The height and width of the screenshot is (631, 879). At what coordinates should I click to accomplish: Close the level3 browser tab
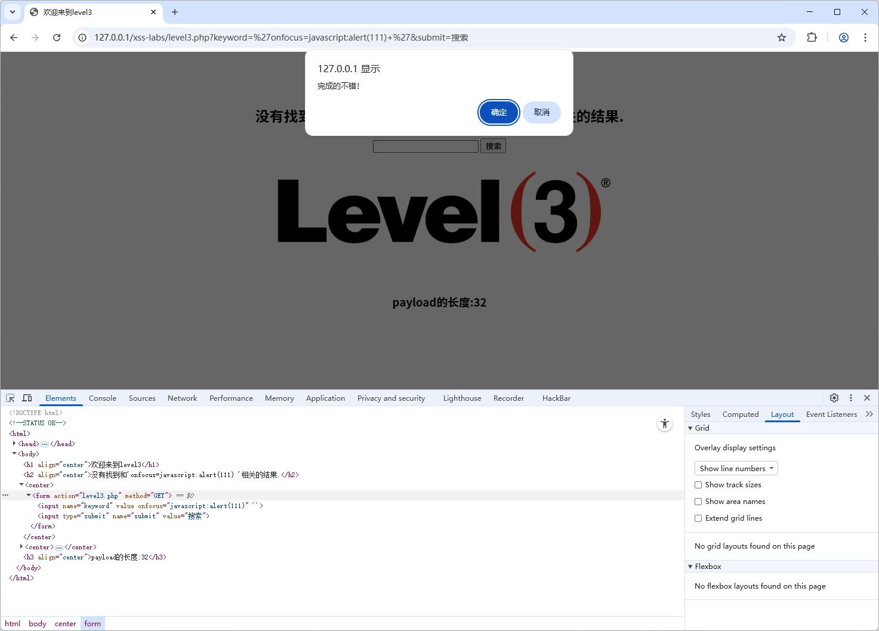(x=153, y=12)
